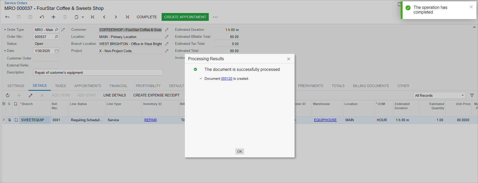Open the Date calendar picker
The height and width of the screenshot is (183, 478).
pyautogui.click(x=57, y=51)
